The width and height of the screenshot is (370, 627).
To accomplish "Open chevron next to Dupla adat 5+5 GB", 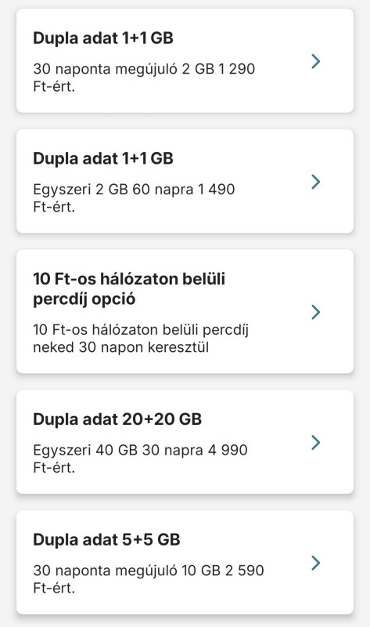I will tap(316, 563).
